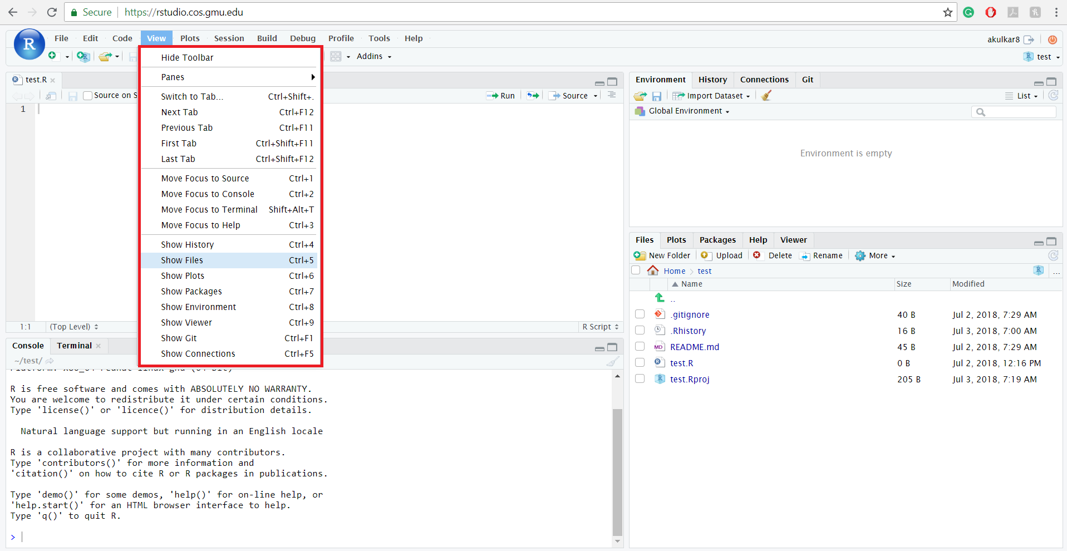
Task: Check the box for test.R file
Action: pyautogui.click(x=640, y=363)
